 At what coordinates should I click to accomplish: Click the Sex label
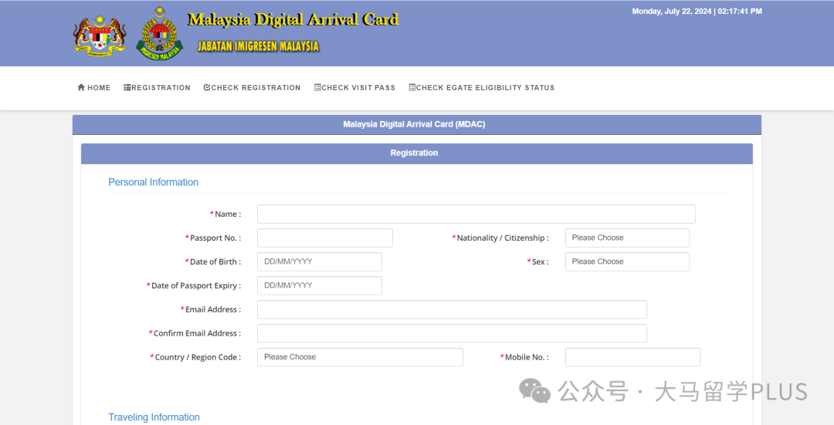(x=538, y=262)
